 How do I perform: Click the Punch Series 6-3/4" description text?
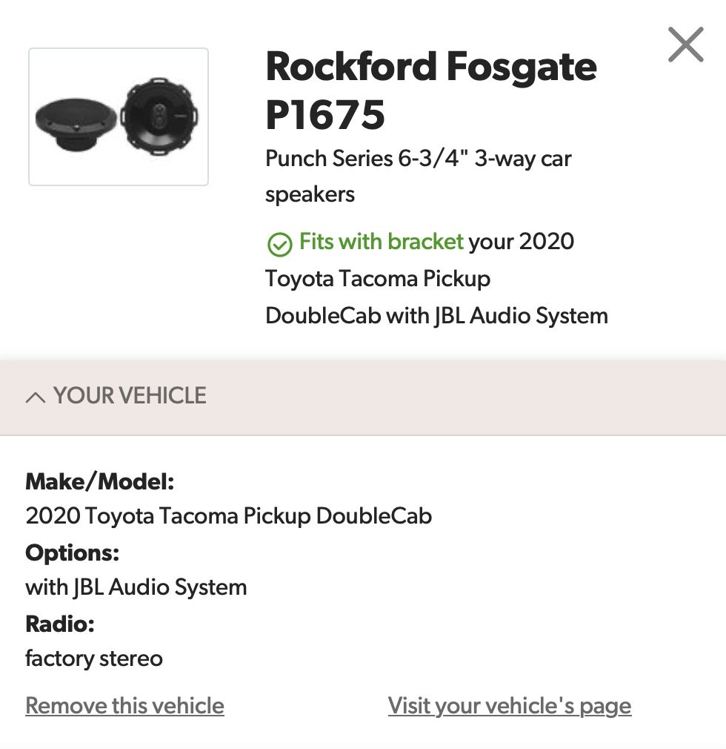tap(418, 176)
